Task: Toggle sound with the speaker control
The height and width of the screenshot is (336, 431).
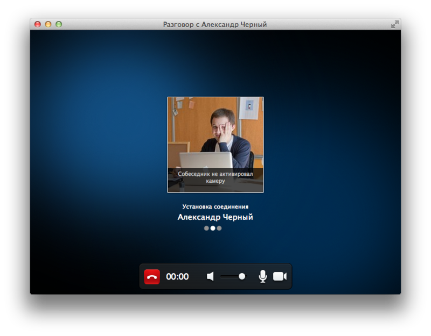Action: 210,276
